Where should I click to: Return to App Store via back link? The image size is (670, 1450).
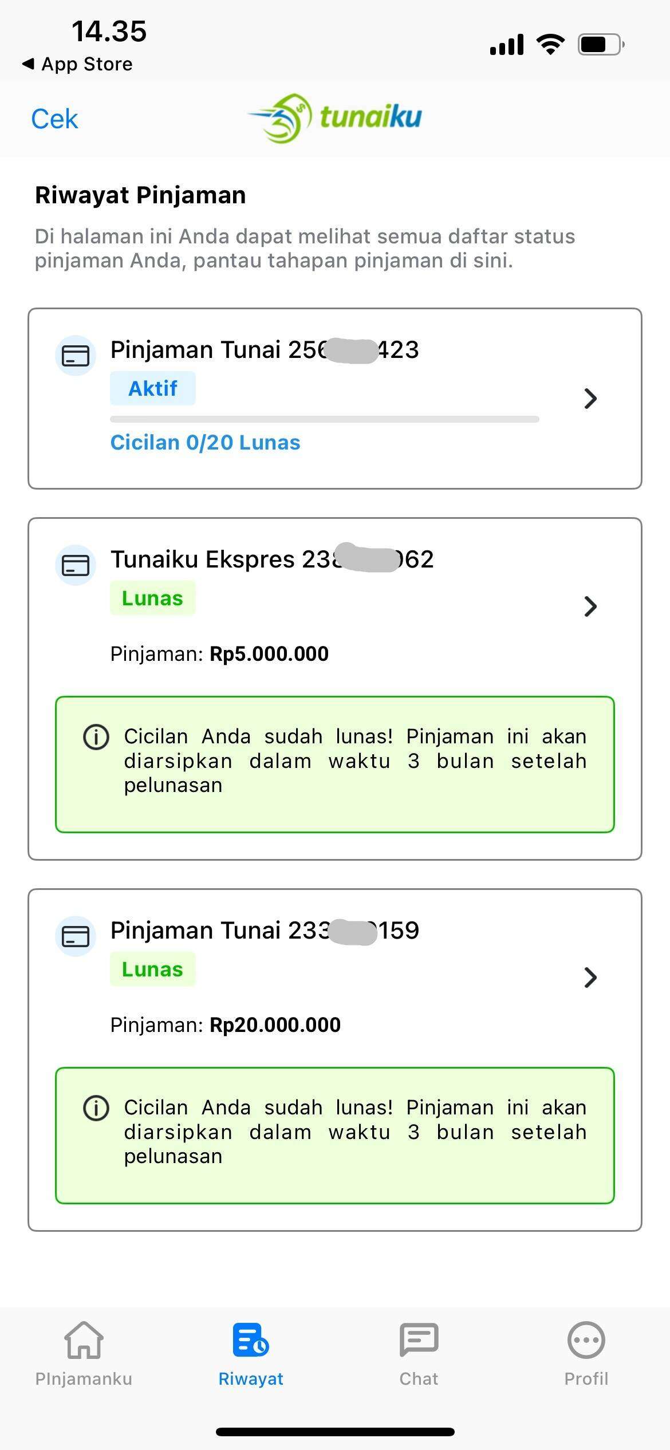77,64
